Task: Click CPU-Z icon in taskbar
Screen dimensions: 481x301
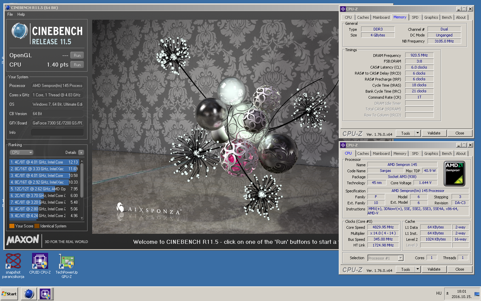Action: click(x=45, y=294)
